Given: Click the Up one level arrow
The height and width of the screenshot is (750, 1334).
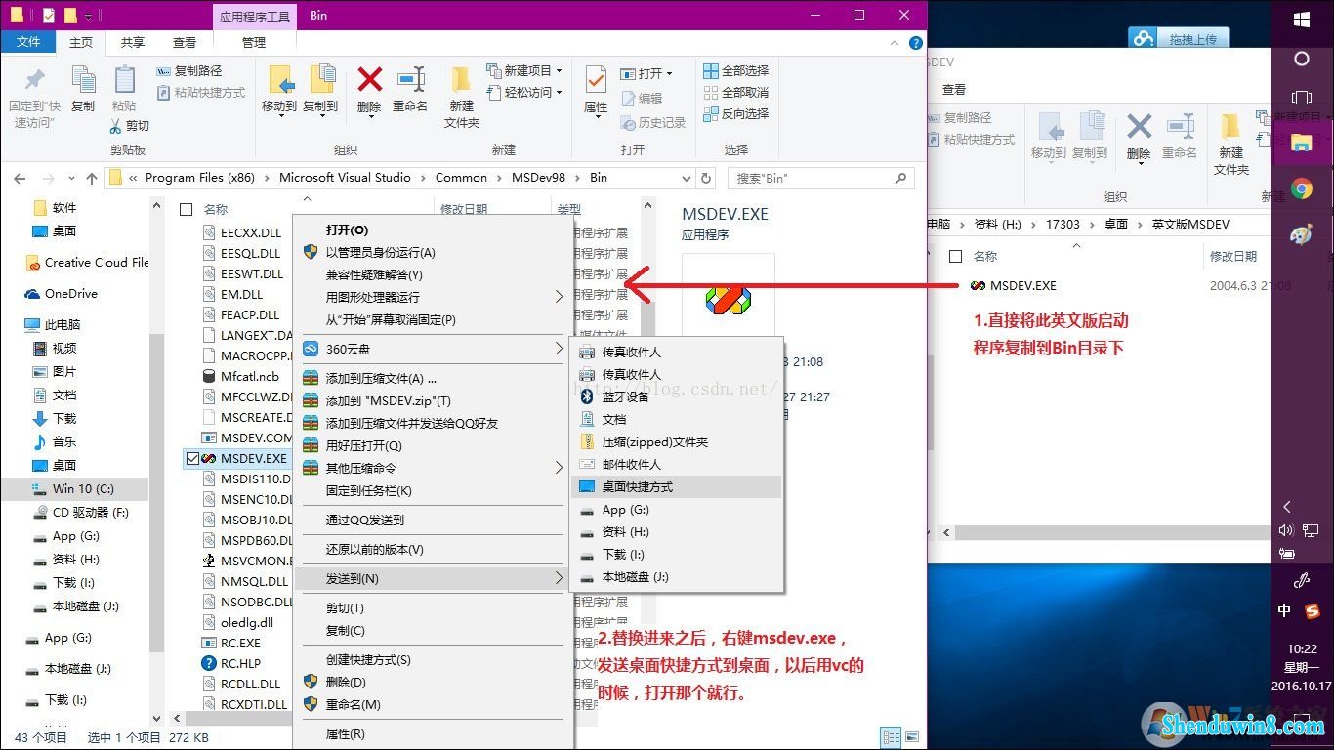Looking at the screenshot, I should pyautogui.click(x=92, y=178).
